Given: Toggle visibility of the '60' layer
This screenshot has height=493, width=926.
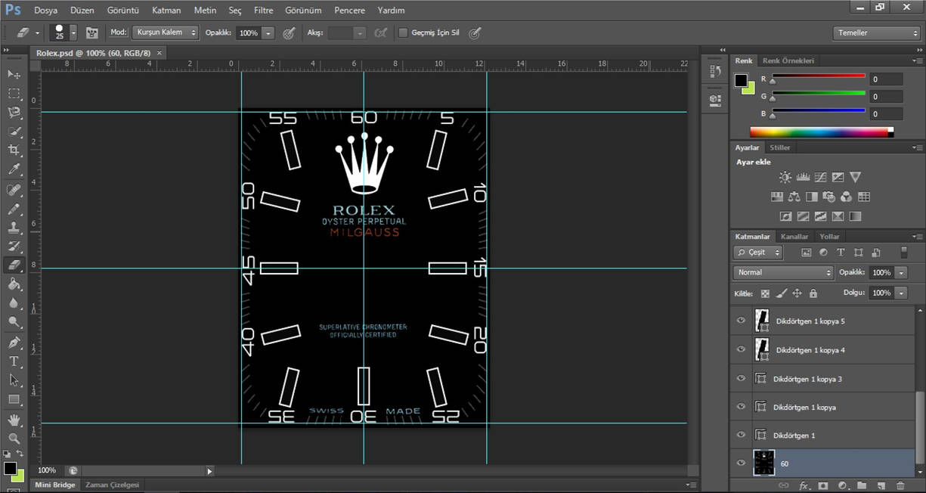Looking at the screenshot, I should [x=741, y=463].
